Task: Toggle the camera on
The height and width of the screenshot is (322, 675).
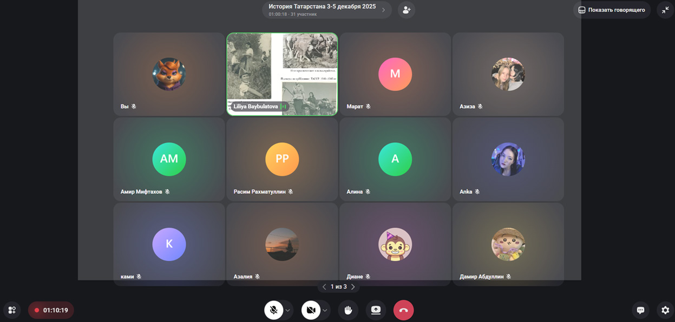Action: [311, 310]
